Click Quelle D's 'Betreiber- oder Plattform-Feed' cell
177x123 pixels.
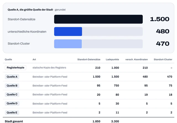pos(50,104)
